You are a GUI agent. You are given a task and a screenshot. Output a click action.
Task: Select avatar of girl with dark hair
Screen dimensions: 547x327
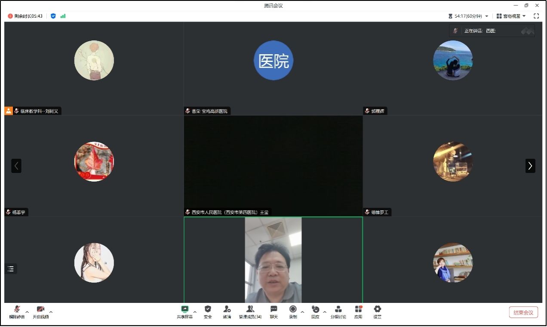click(94, 262)
